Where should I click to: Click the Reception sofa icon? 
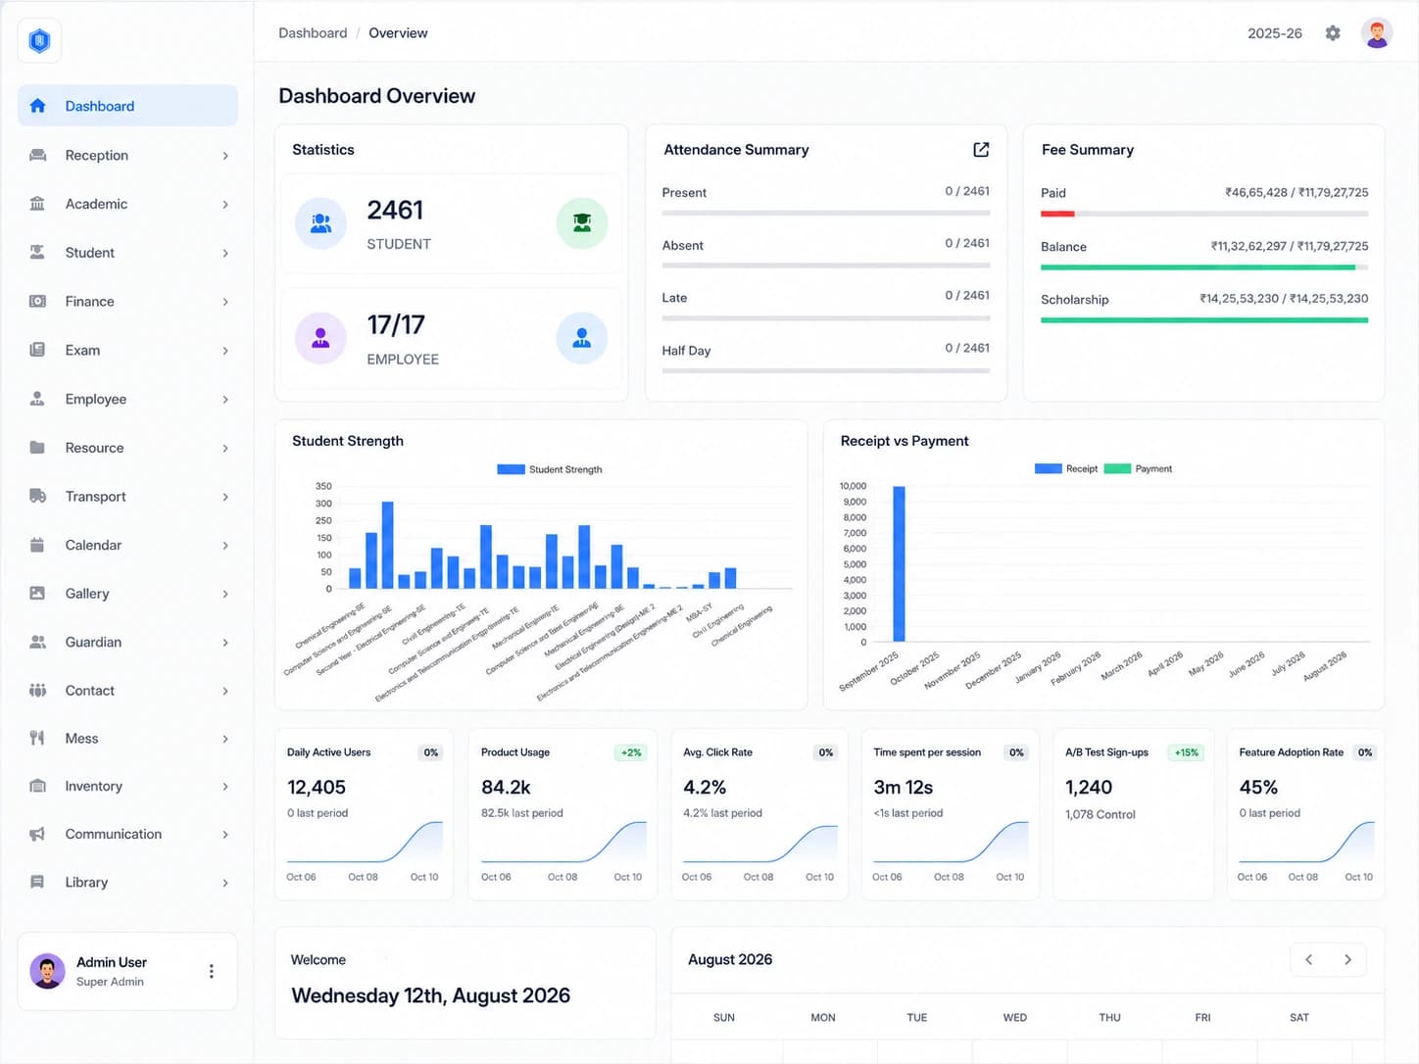tap(37, 155)
